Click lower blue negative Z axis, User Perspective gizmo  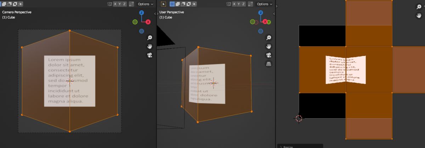261,31
